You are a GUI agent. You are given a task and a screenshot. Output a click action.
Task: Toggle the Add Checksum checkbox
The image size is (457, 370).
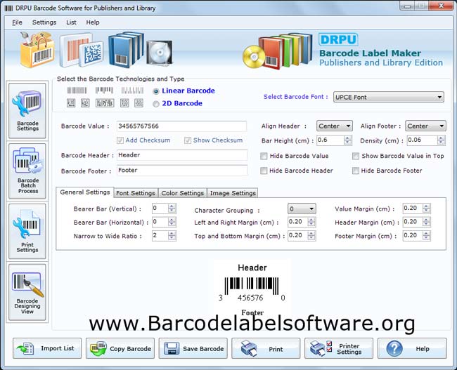coord(120,140)
